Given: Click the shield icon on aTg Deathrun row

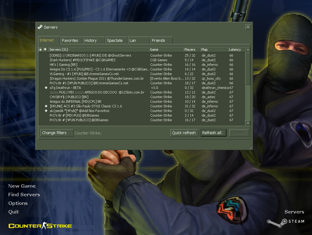Looking at the screenshot, I should [46, 88].
